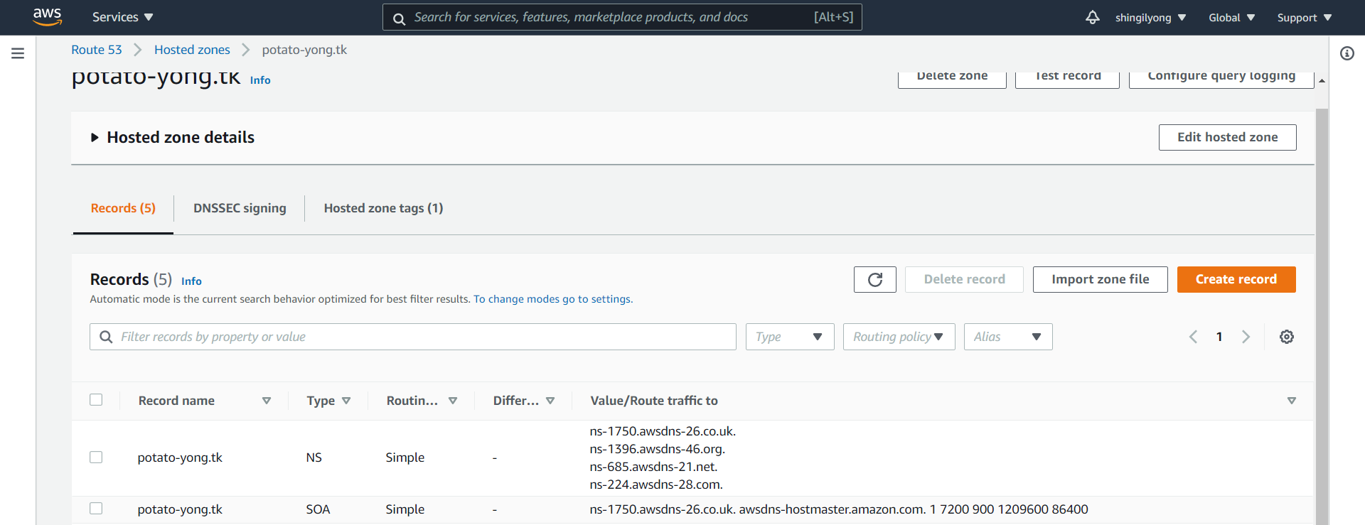Open the Support dropdown menu
This screenshot has width=1365, height=525.
(1305, 18)
